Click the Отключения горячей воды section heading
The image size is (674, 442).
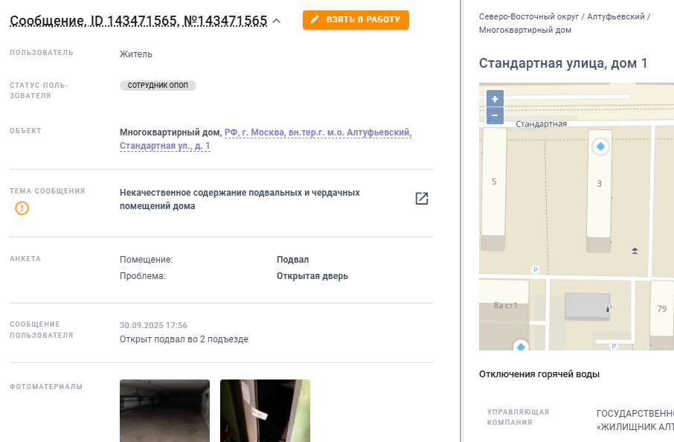coord(539,374)
